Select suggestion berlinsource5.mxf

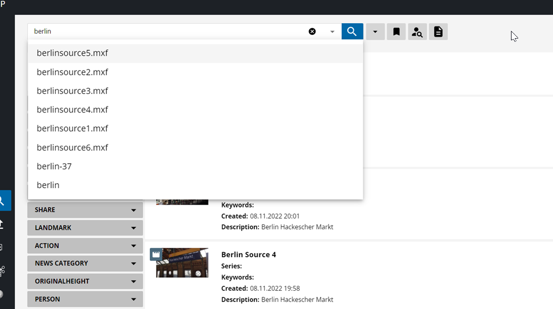(x=72, y=54)
